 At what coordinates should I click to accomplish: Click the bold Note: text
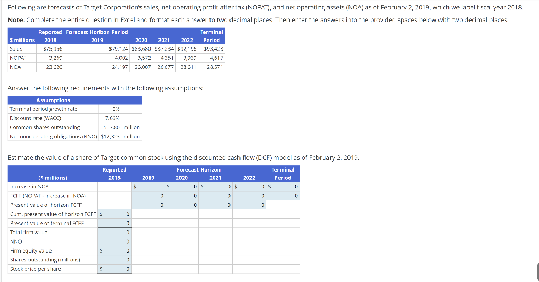tap(16, 20)
